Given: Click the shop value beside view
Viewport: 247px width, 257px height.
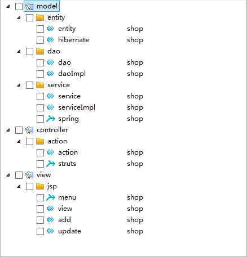Looking at the screenshot, I should [x=135, y=209].
